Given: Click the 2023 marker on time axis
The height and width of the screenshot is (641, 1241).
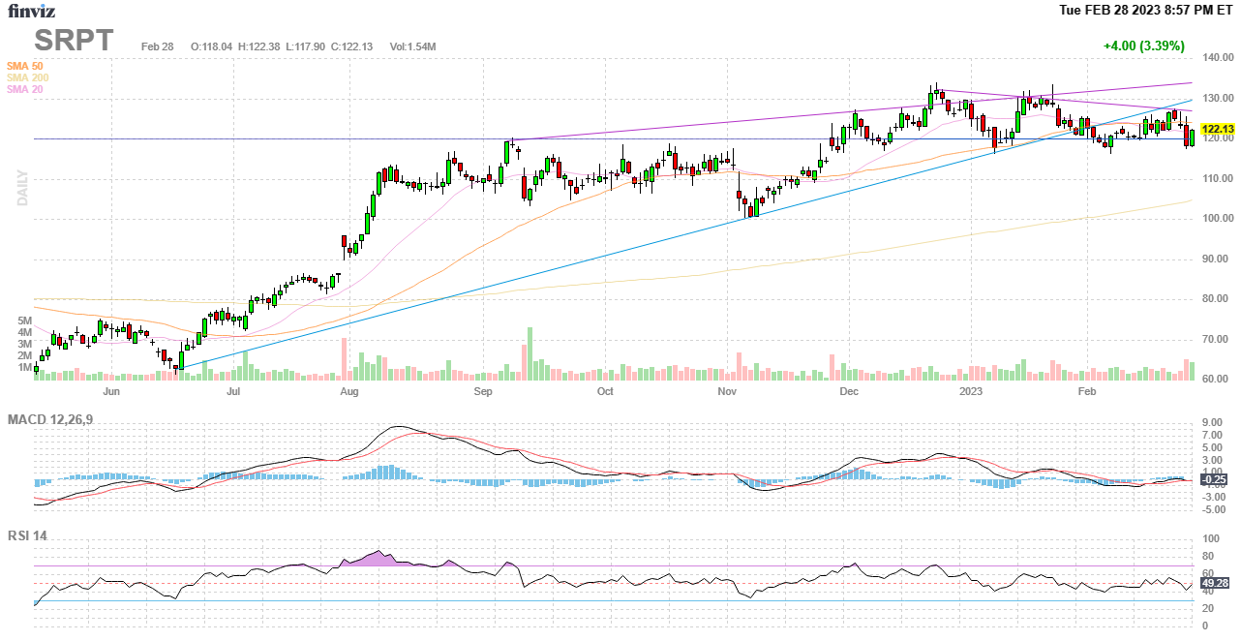Looking at the screenshot, I should (970, 392).
